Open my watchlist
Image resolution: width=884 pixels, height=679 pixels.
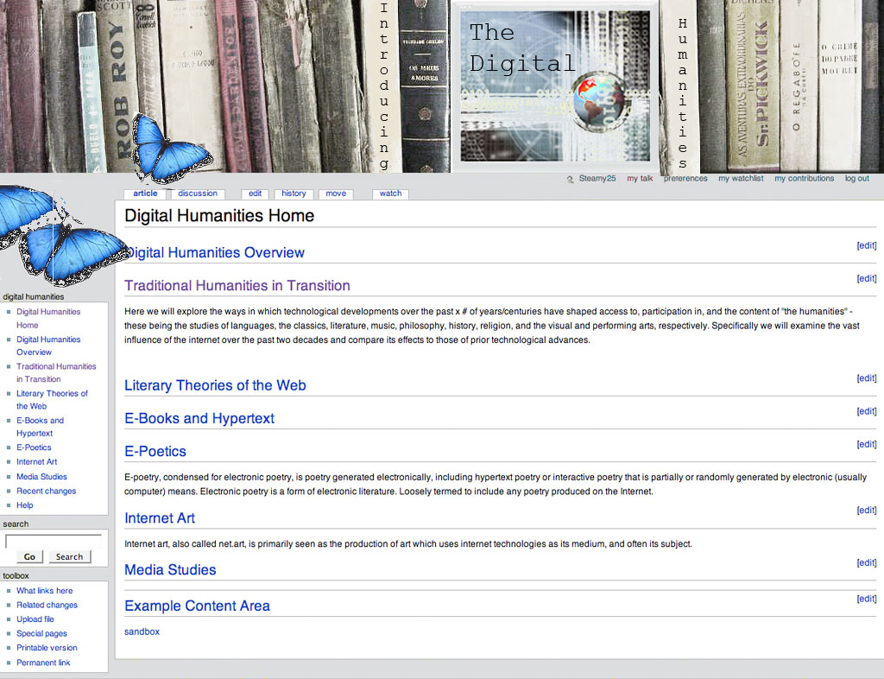click(741, 178)
